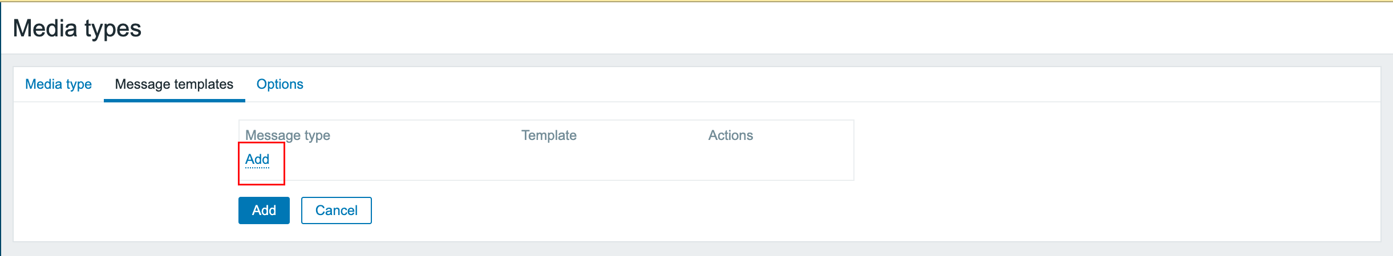Click the Options tab beside Message templates
The height and width of the screenshot is (256, 1393).
(280, 84)
